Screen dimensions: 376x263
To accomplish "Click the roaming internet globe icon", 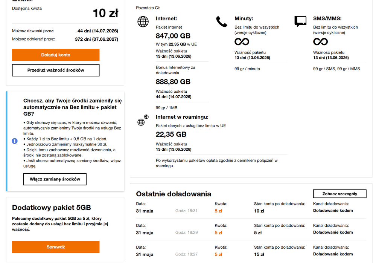I will pos(143,120).
